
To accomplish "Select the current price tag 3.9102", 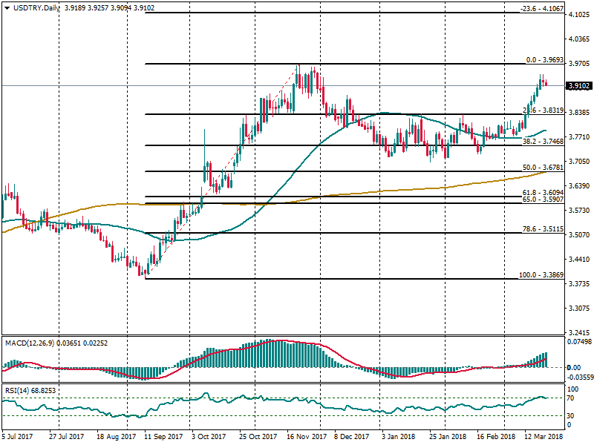I will (578, 86).
